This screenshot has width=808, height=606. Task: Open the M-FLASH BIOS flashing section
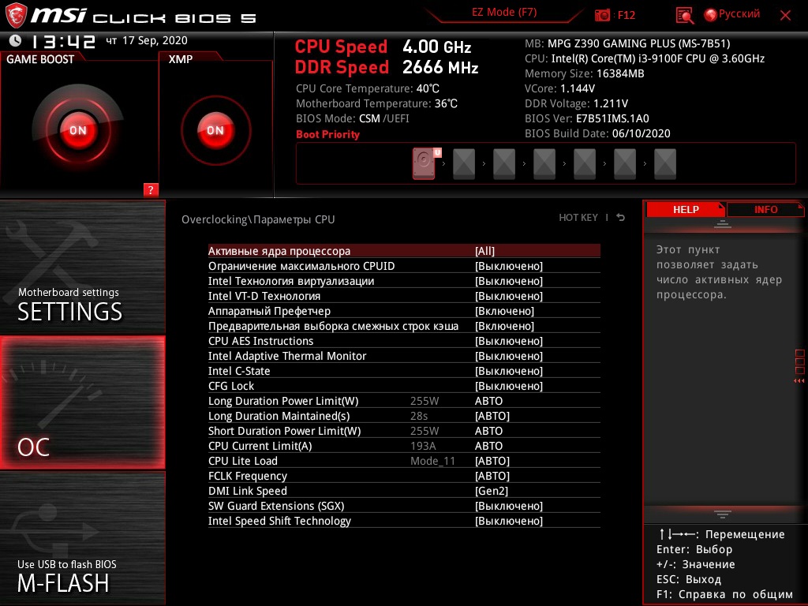[82, 537]
